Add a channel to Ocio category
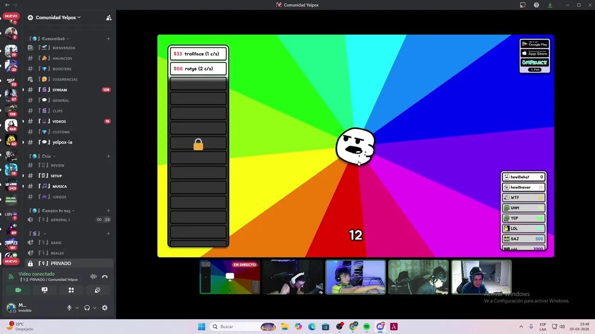Screen dimensions: 595x334 point(108,156)
